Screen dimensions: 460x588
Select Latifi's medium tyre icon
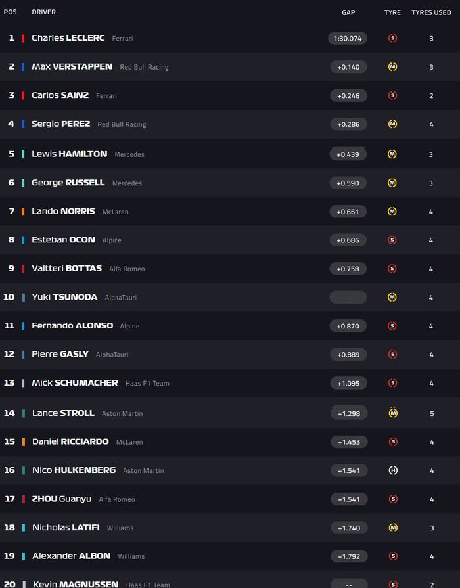393,528
